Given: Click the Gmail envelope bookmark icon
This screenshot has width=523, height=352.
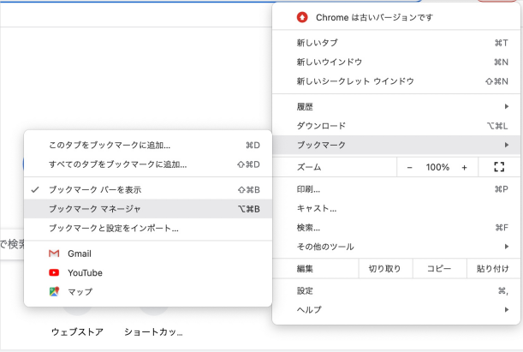Looking at the screenshot, I should click(54, 254).
